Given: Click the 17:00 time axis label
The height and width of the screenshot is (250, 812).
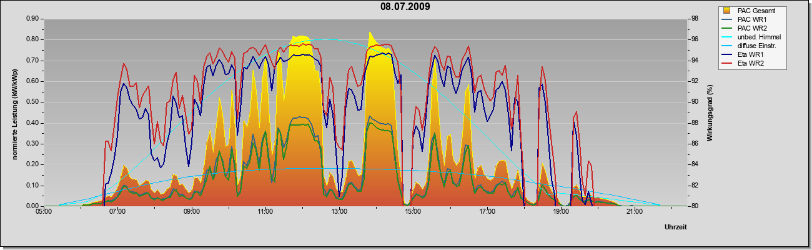Looking at the screenshot, I should tap(487, 212).
